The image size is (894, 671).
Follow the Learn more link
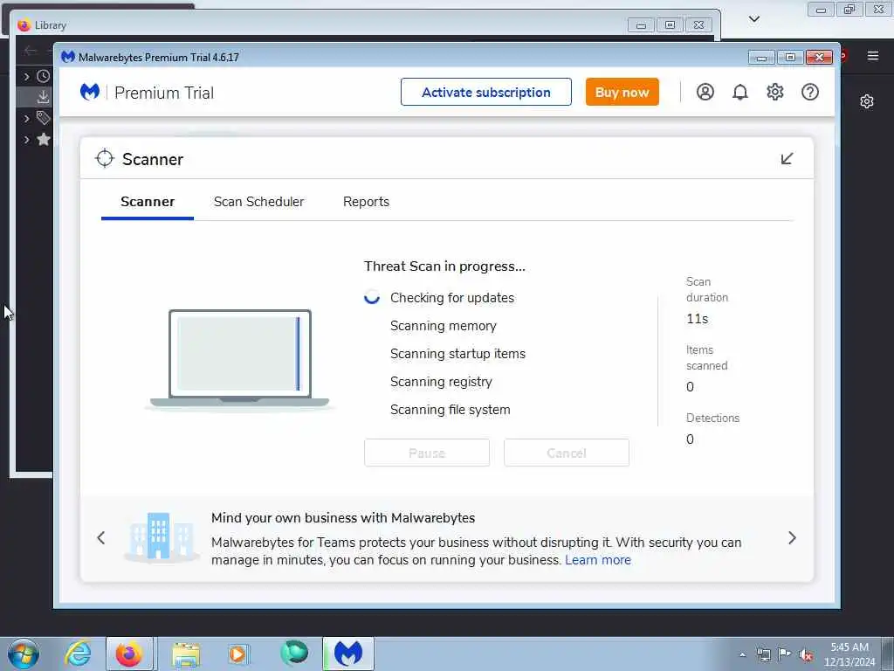[598, 560]
